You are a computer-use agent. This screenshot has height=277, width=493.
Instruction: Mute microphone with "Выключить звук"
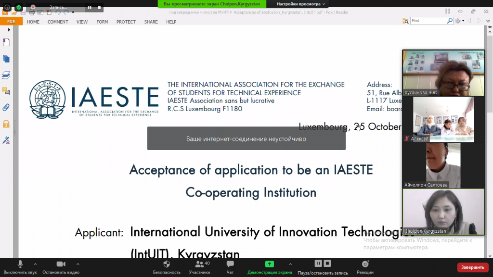20,267
